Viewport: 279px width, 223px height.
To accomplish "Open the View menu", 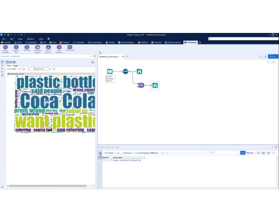I will point(20,39).
